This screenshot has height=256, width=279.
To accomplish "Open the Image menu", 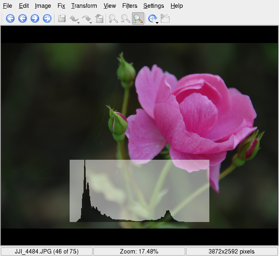I will tap(43, 6).
